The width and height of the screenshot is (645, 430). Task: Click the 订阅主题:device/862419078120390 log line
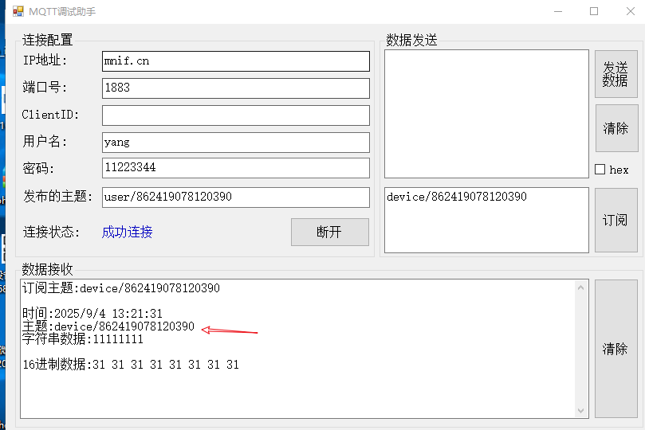coord(121,288)
